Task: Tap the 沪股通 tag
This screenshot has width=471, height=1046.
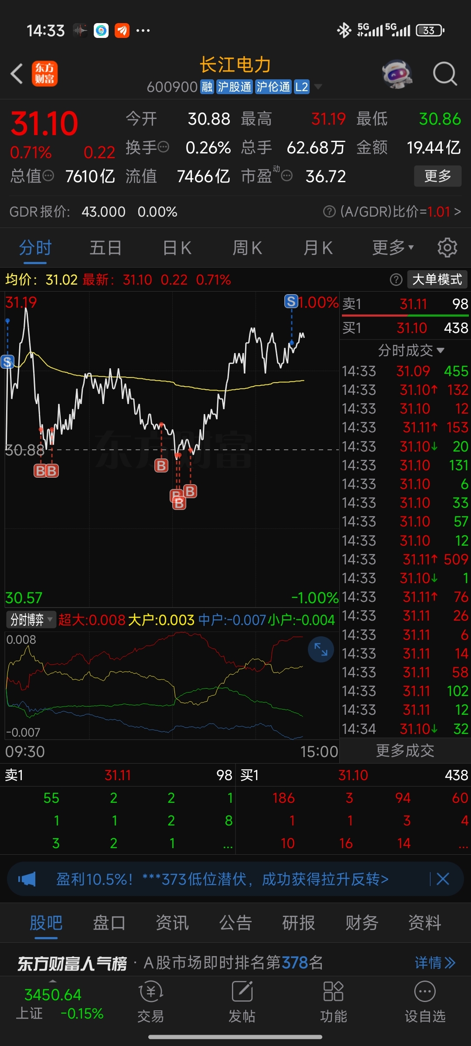Action: click(235, 87)
